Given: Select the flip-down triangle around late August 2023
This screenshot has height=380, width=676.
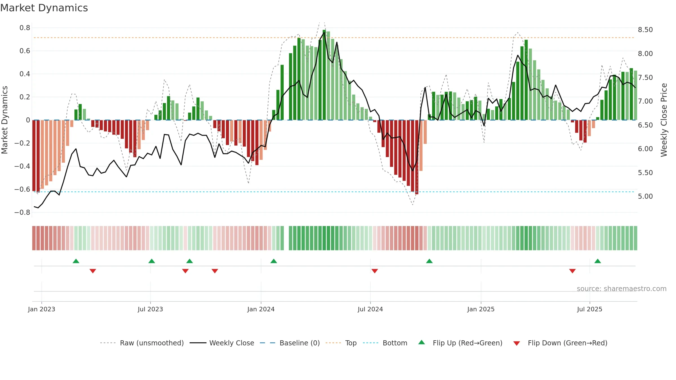Looking at the screenshot, I should 185,271.
